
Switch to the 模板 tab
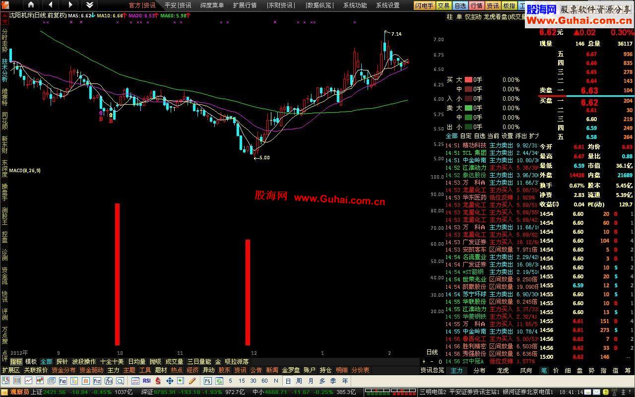pyautogui.click(x=31, y=362)
